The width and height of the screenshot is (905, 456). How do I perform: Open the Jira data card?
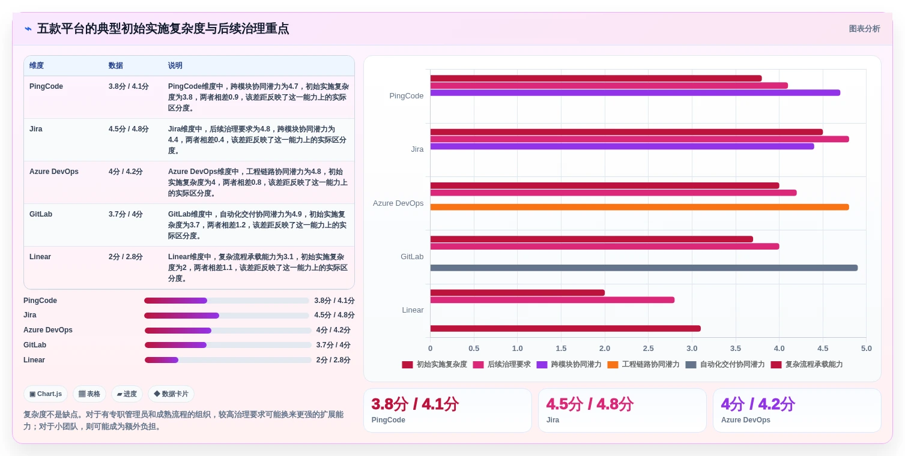click(x=622, y=410)
